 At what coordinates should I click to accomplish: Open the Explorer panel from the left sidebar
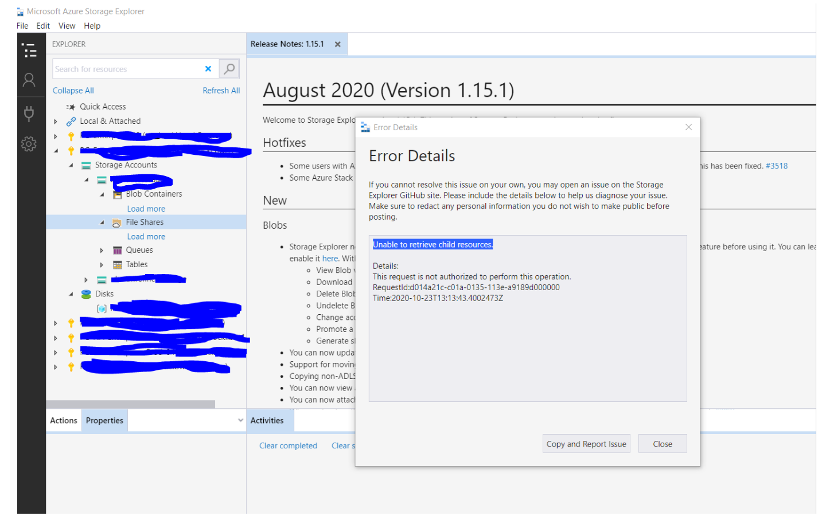[30, 51]
